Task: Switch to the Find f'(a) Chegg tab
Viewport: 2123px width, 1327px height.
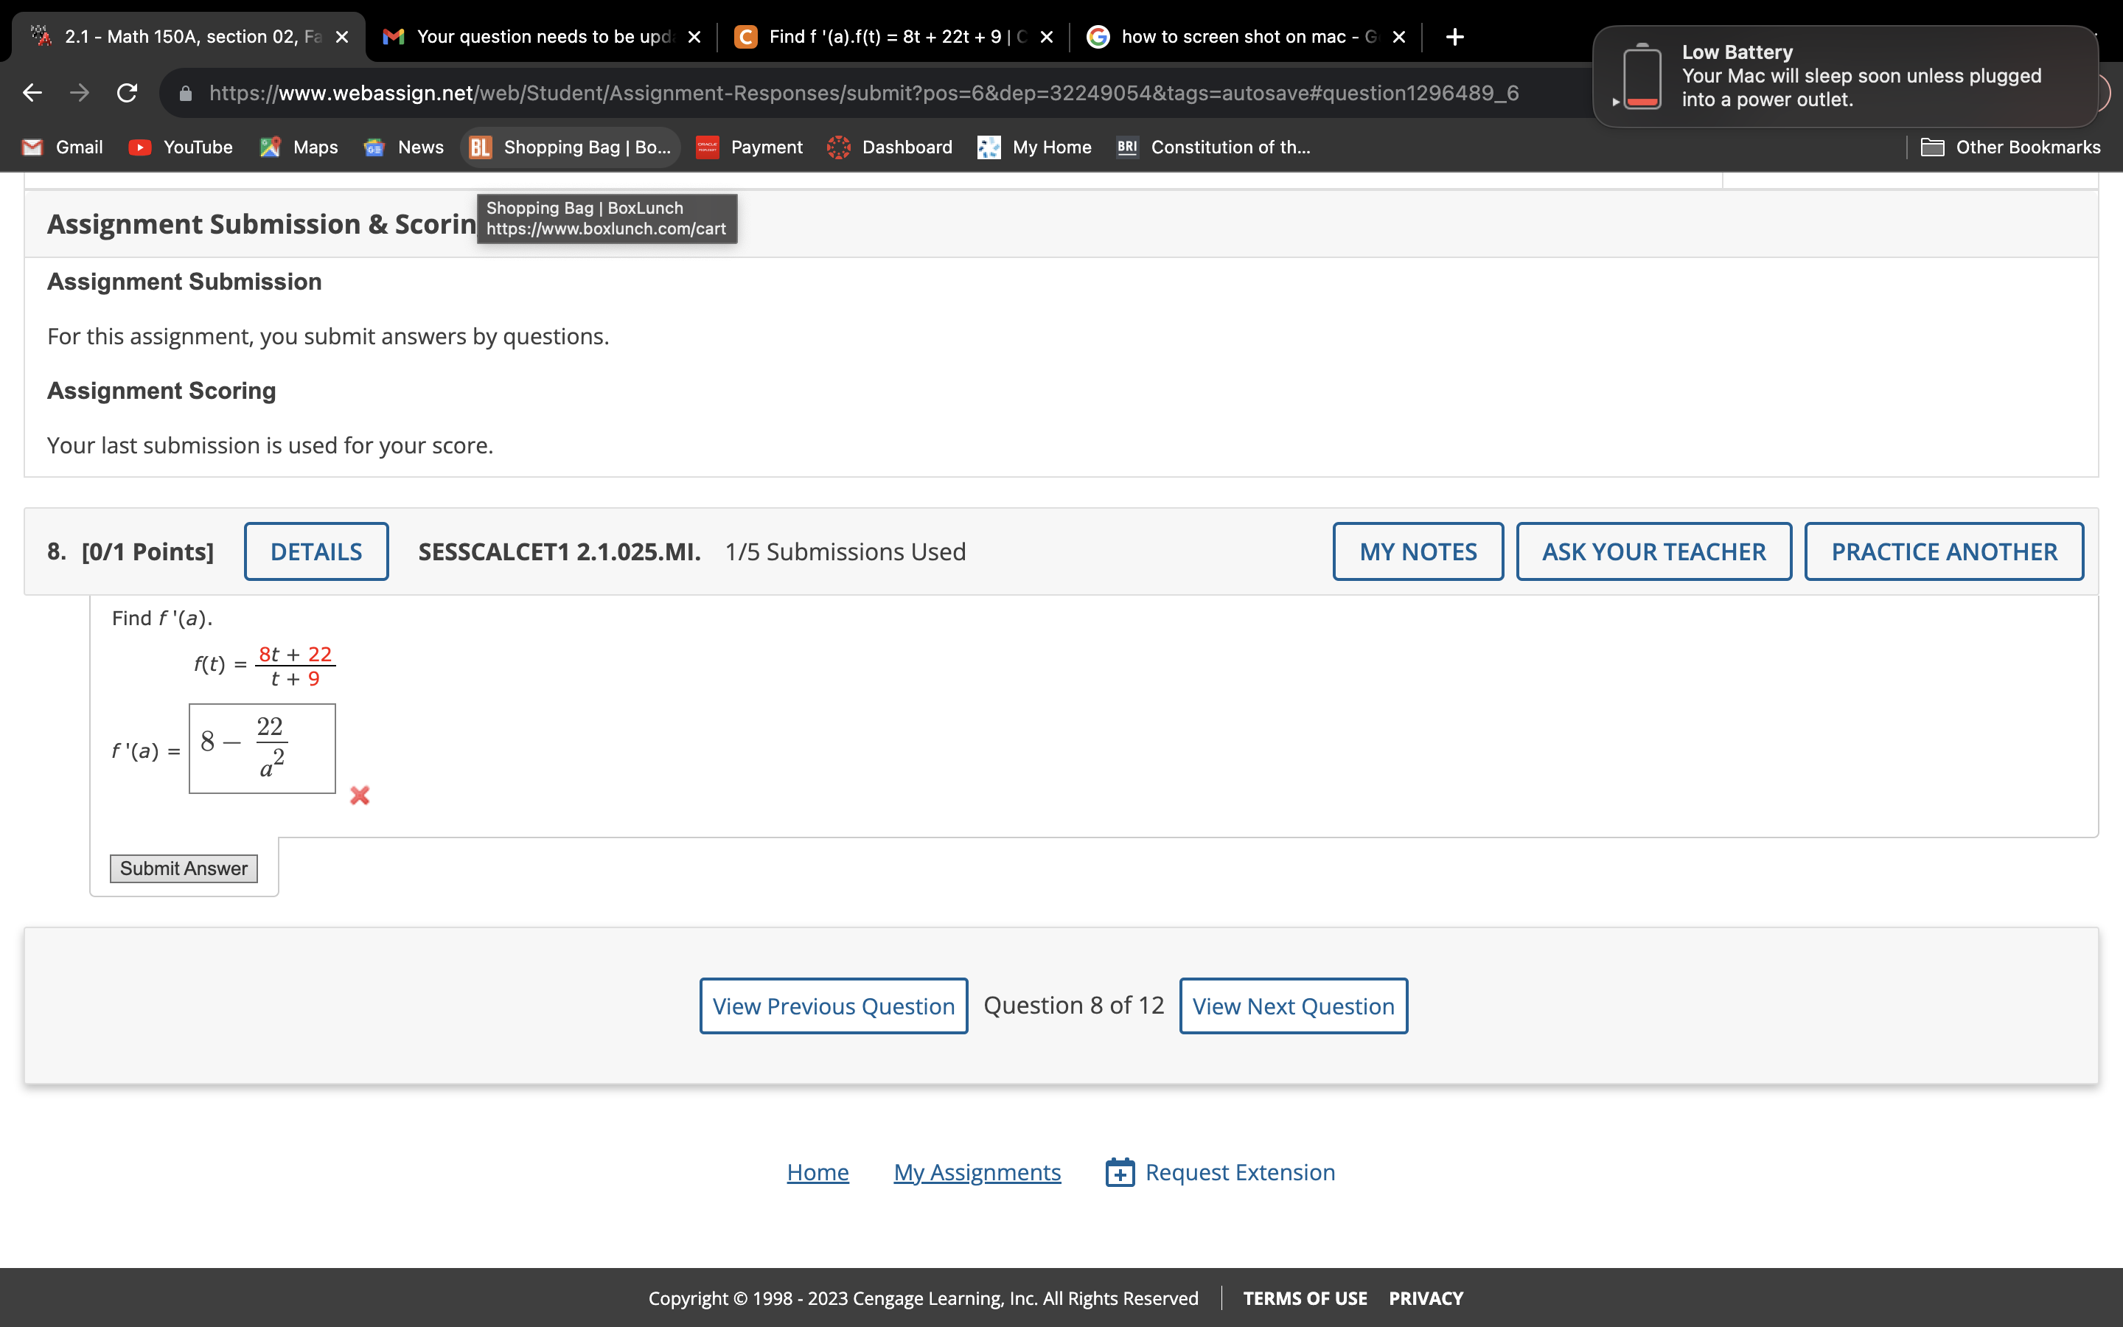Action: pos(895,37)
